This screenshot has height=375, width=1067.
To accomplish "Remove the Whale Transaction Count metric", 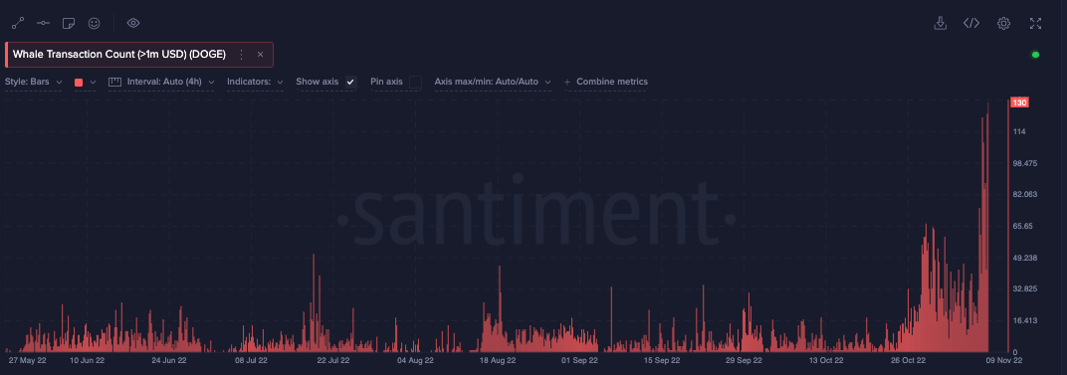I will 260,55.
